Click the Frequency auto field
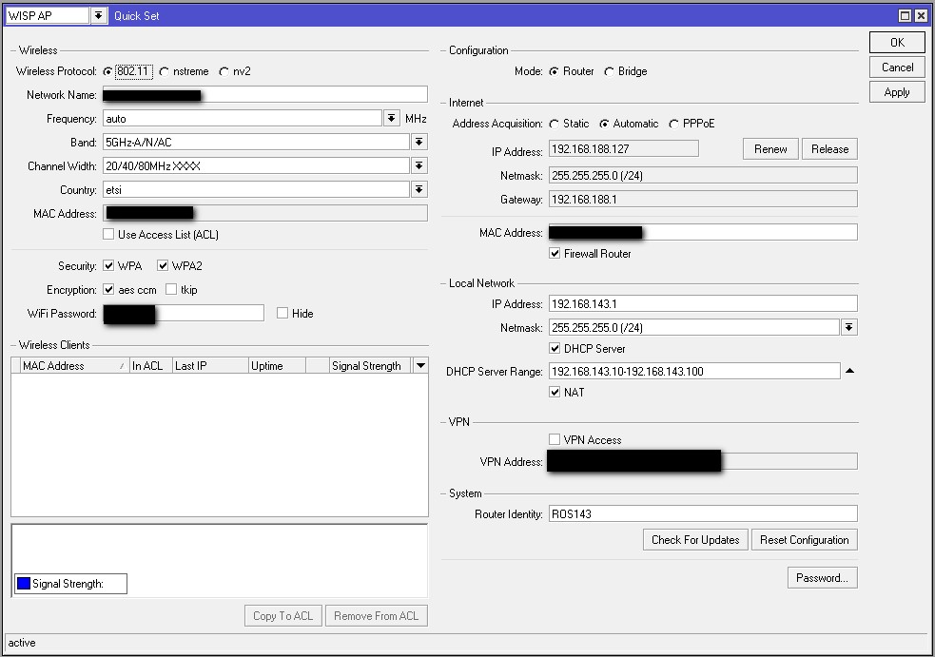Image resolution: width=935 pixels, height=657 pixels. [x=243, y=118]
